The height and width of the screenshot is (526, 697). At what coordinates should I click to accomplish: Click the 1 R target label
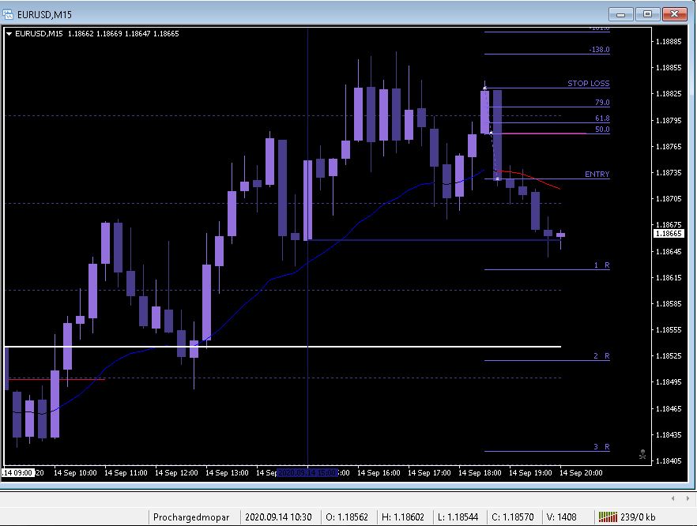pos(602,265)
